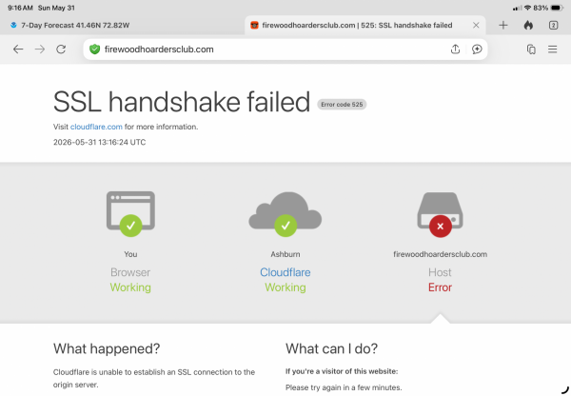The width and height of the screenshot is (571, 396).
Task: Click the Error code 525 badge
Action: 342,104
